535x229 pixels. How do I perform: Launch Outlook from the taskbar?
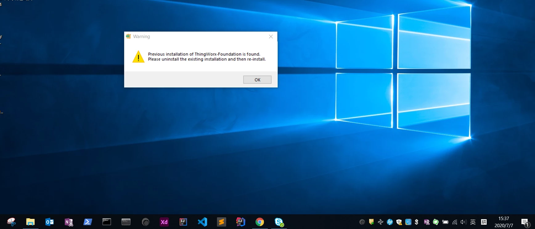pyautogui.click(x=50, y=222)
